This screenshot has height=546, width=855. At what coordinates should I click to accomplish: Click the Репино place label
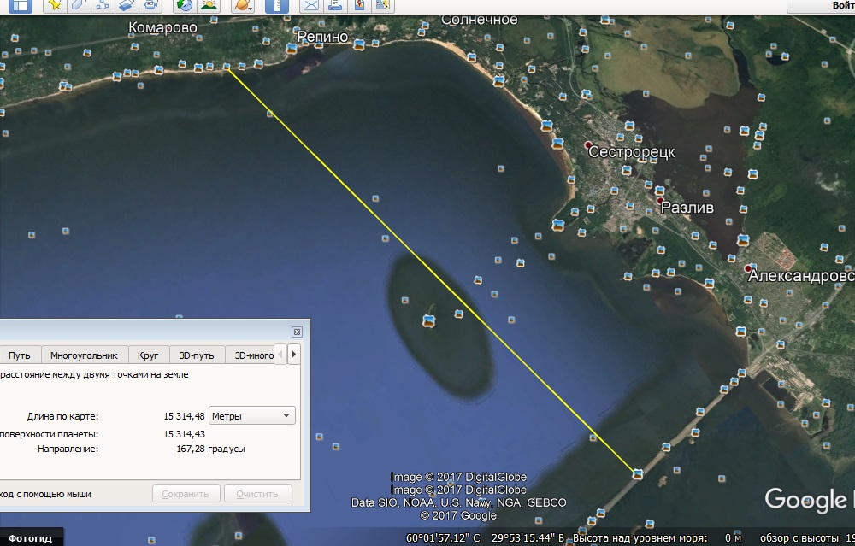coord(322,37)
